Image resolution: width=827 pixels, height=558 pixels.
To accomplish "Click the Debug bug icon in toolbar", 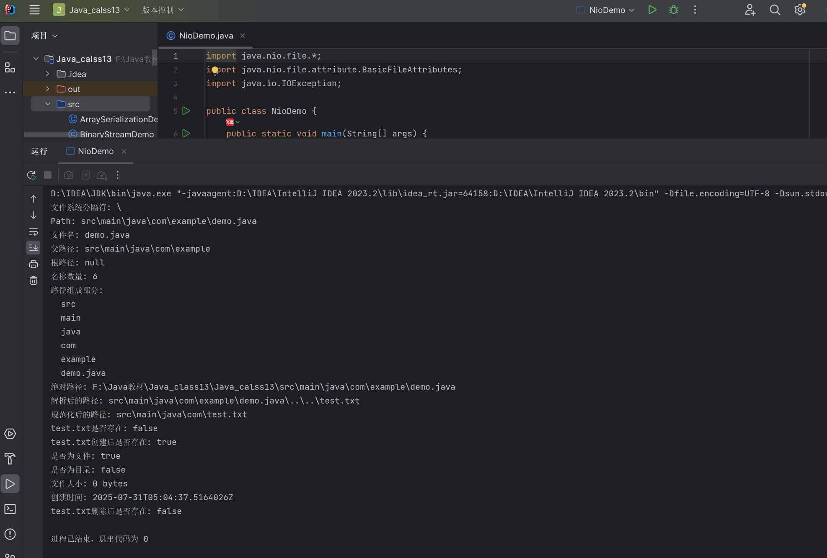I will point(673,10).
